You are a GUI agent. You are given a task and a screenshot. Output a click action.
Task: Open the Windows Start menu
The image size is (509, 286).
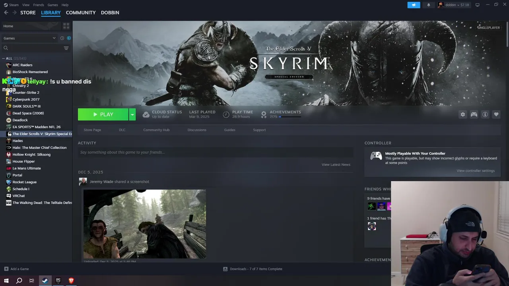point(6,281)
